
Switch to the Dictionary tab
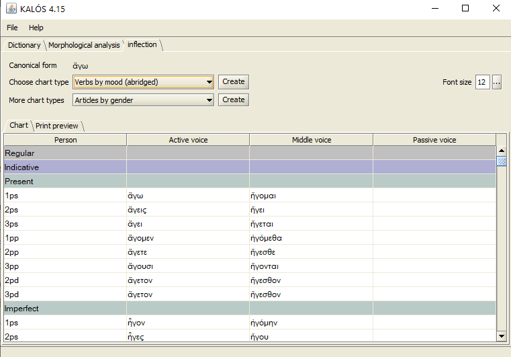coord(24,45)
